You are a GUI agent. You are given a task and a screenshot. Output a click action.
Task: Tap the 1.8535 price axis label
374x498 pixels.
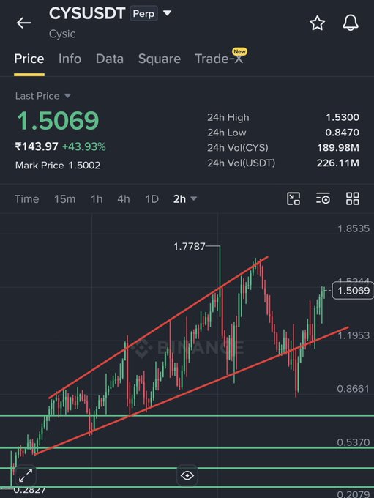click(354, 228)
